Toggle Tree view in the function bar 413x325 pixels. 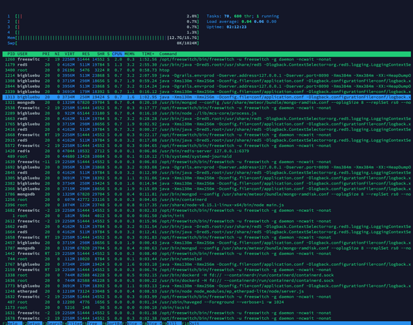click(x=92, y=323)
